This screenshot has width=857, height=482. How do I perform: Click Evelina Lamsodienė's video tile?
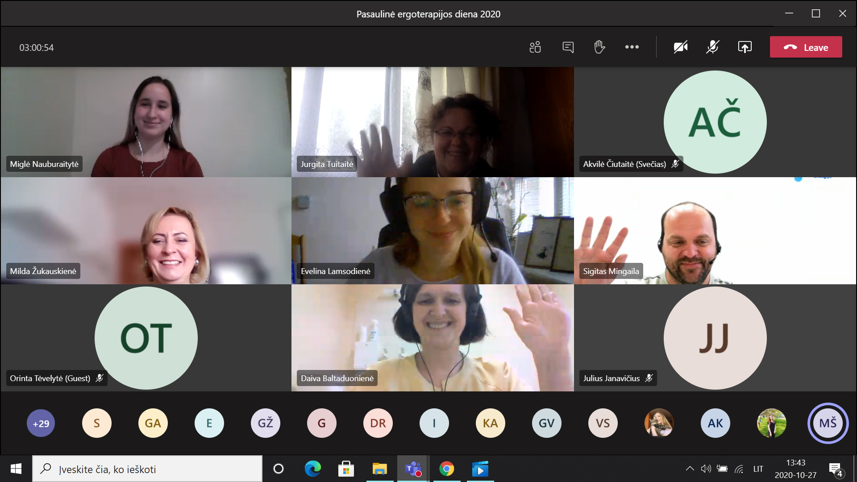[x=433, y=231]
